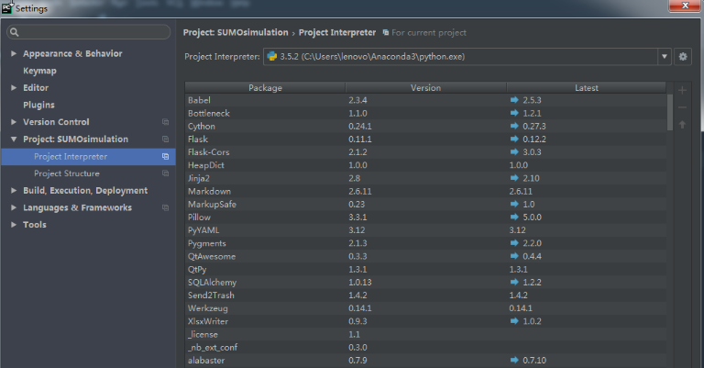Click project-level icon beside Project Interpreter
This screenshot has width=704, height=368.
[x=165, y=156]
